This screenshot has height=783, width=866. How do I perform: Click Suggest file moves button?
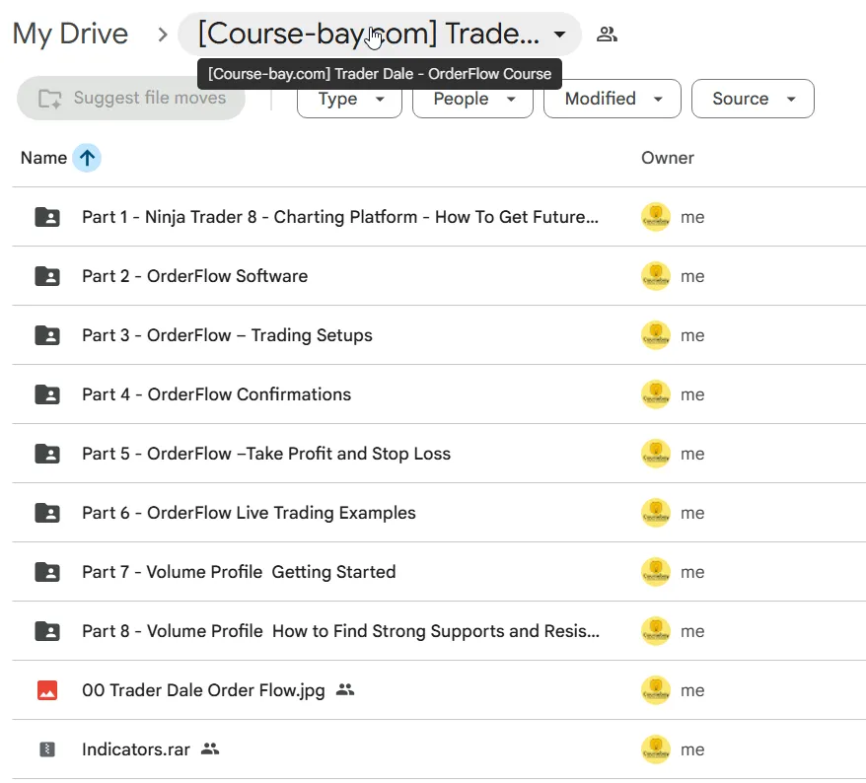[x=131, y=99]
